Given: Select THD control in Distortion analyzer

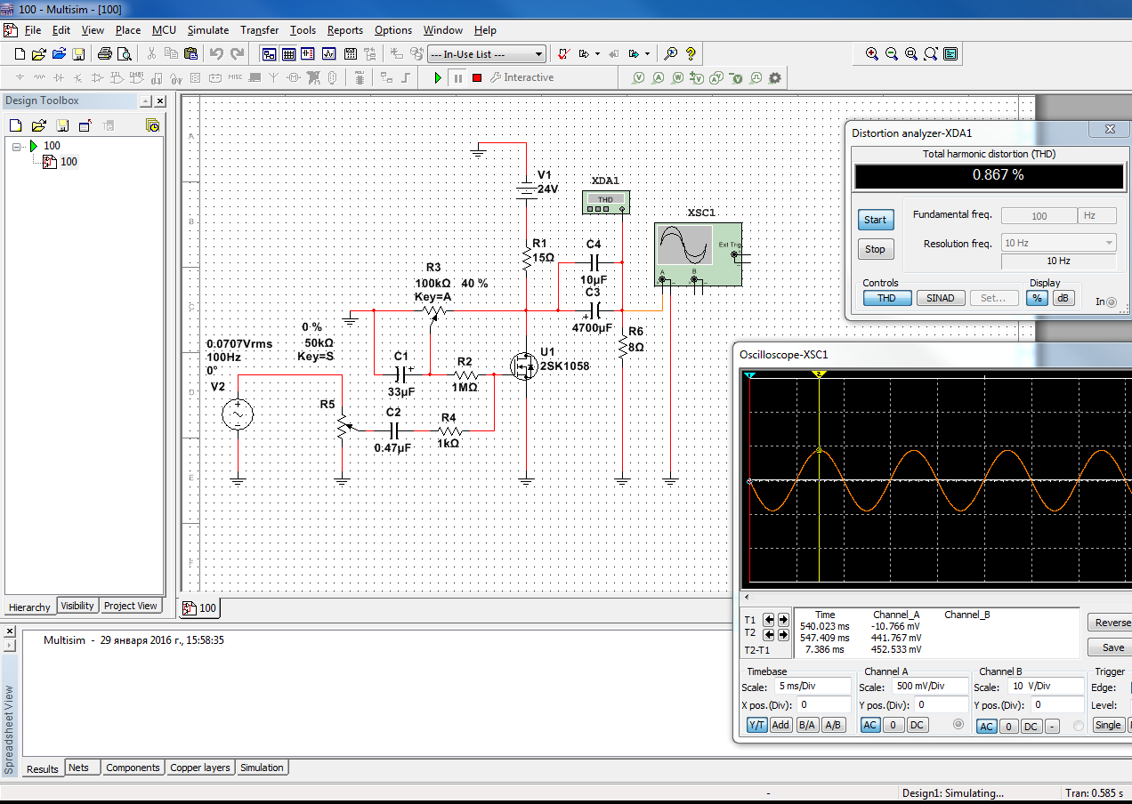Looking at the screenshot, I should click(x=886, y=298).
